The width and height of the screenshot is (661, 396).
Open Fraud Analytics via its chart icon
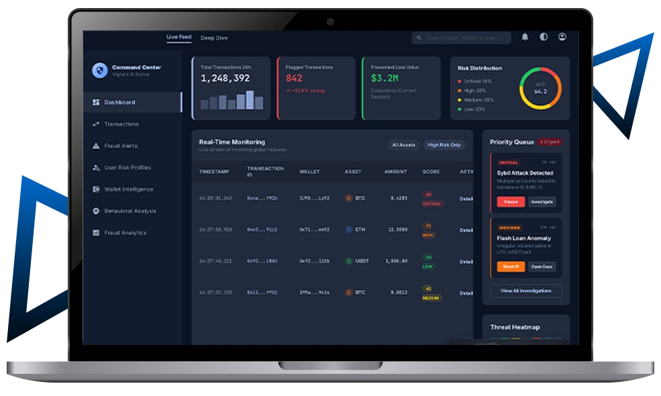point(96,232)
